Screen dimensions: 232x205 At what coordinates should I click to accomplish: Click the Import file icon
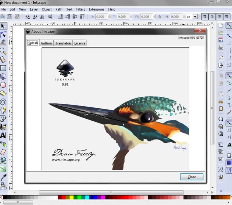coord(221,58)
